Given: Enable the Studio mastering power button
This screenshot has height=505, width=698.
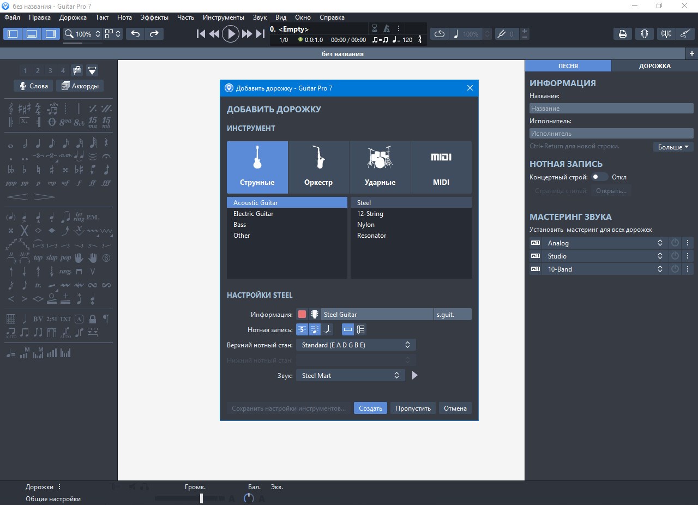Looking at the screenshot, I should coord(675,256).
